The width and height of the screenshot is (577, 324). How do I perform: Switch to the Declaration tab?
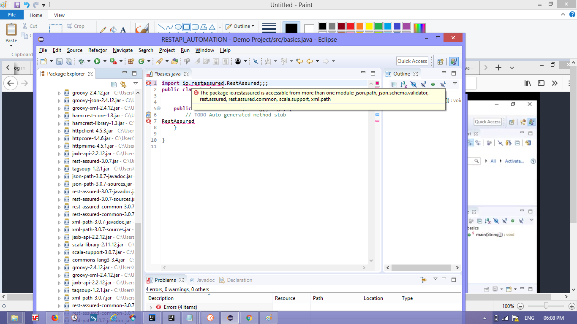tap(236, 280)
